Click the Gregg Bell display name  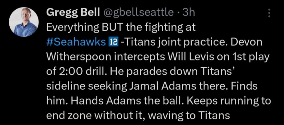pyautogui.click(x=73, y=12)
